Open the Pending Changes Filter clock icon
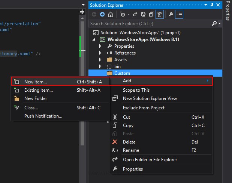 tap(122, 14)
